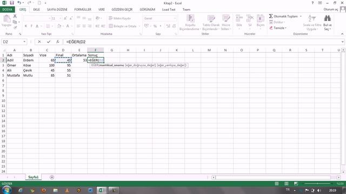Open the Insert Function fx dialog

click(x=58, y=42)
